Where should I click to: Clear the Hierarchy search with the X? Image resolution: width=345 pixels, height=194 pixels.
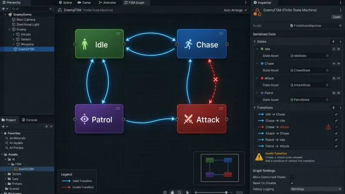pyautogui.click(x=50, y=9)
